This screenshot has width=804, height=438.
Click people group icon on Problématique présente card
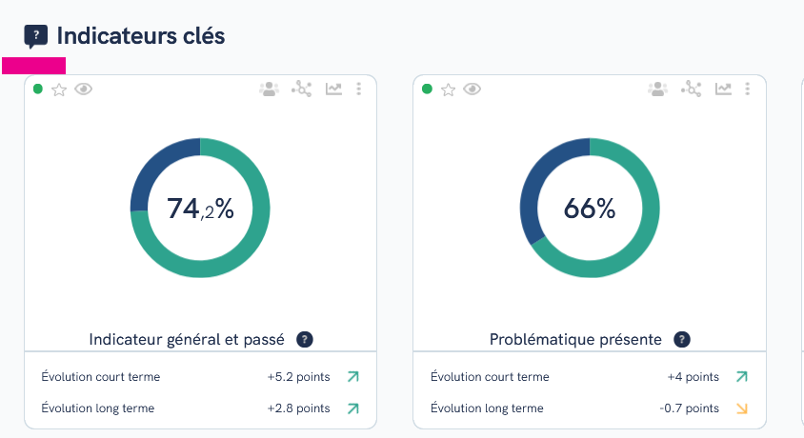tap(658, 90)
